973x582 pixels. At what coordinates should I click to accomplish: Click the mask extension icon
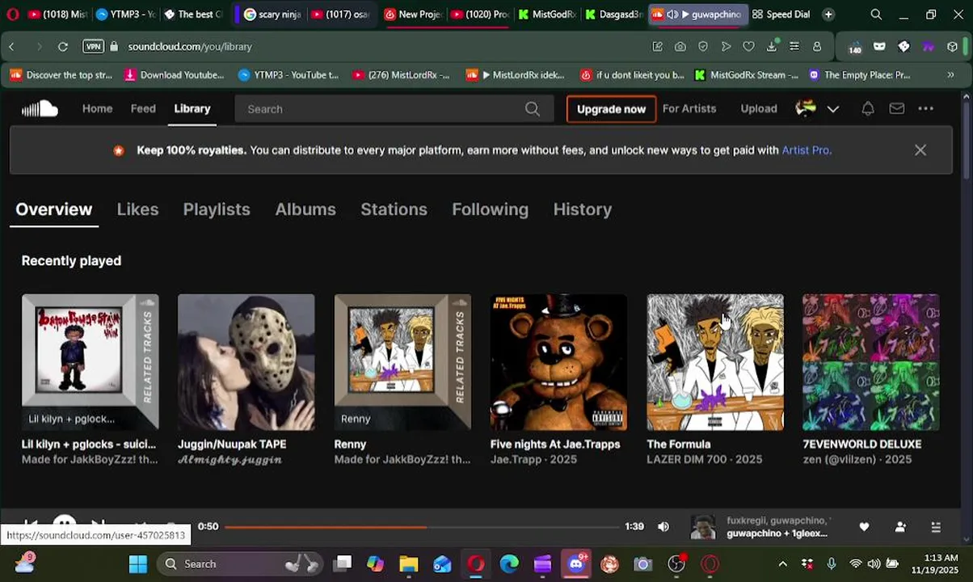click(x=880, y=47)
